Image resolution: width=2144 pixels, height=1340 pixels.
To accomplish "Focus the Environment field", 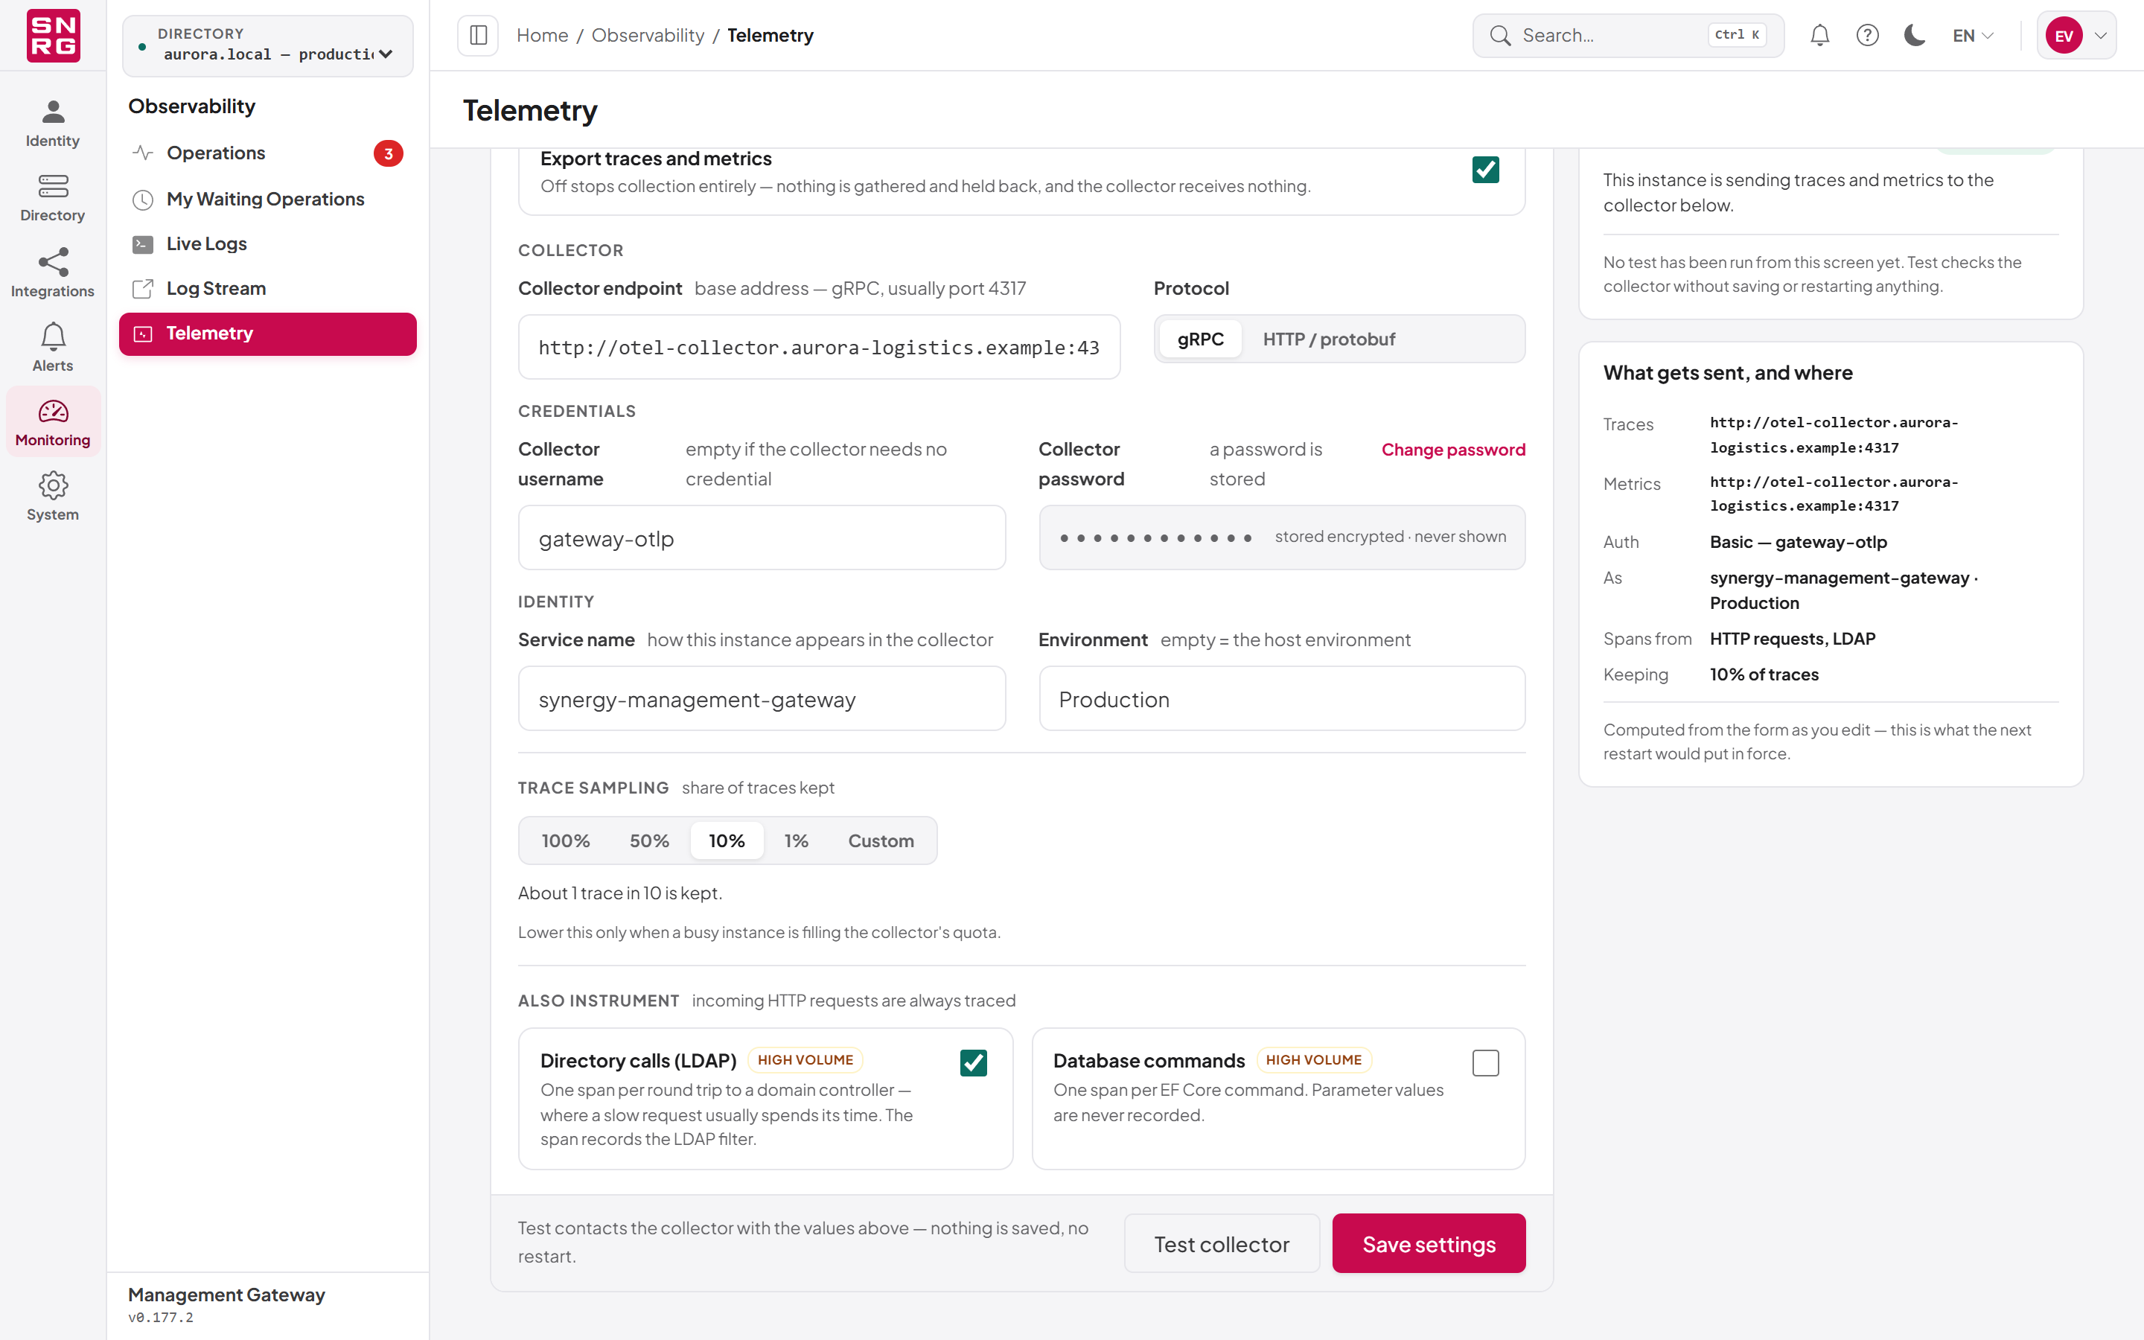I will pos(1281,699).
